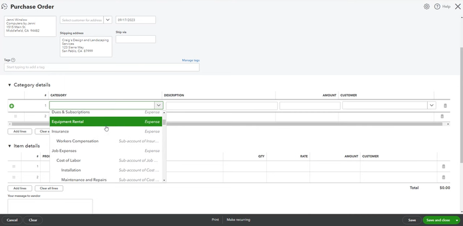Click the Tags help info icon
Viewport: 463px width, 226px height.
pos(14,60)
